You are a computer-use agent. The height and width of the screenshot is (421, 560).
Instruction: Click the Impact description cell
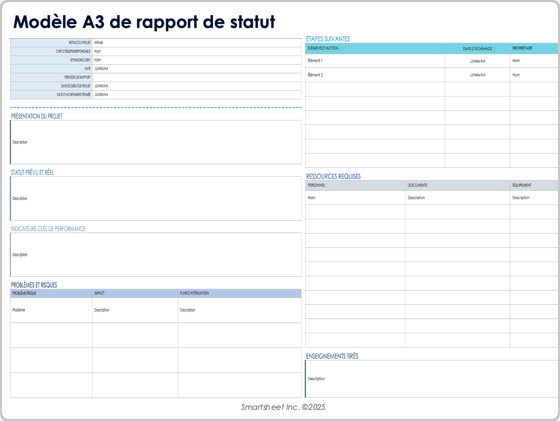pyautogui.click(x=135, y=310)
